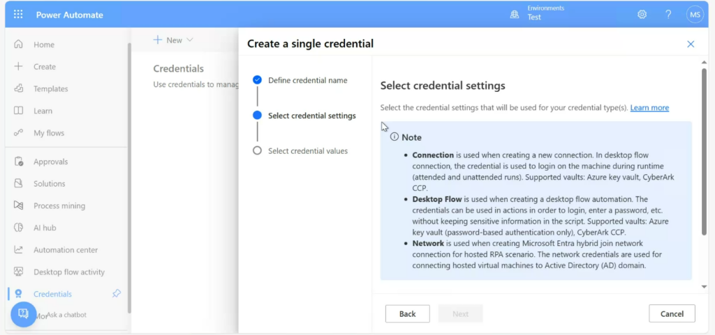This screenshot has width=715, height=335.
Task: Open My flows in the navigation
Action: [49, 133]
